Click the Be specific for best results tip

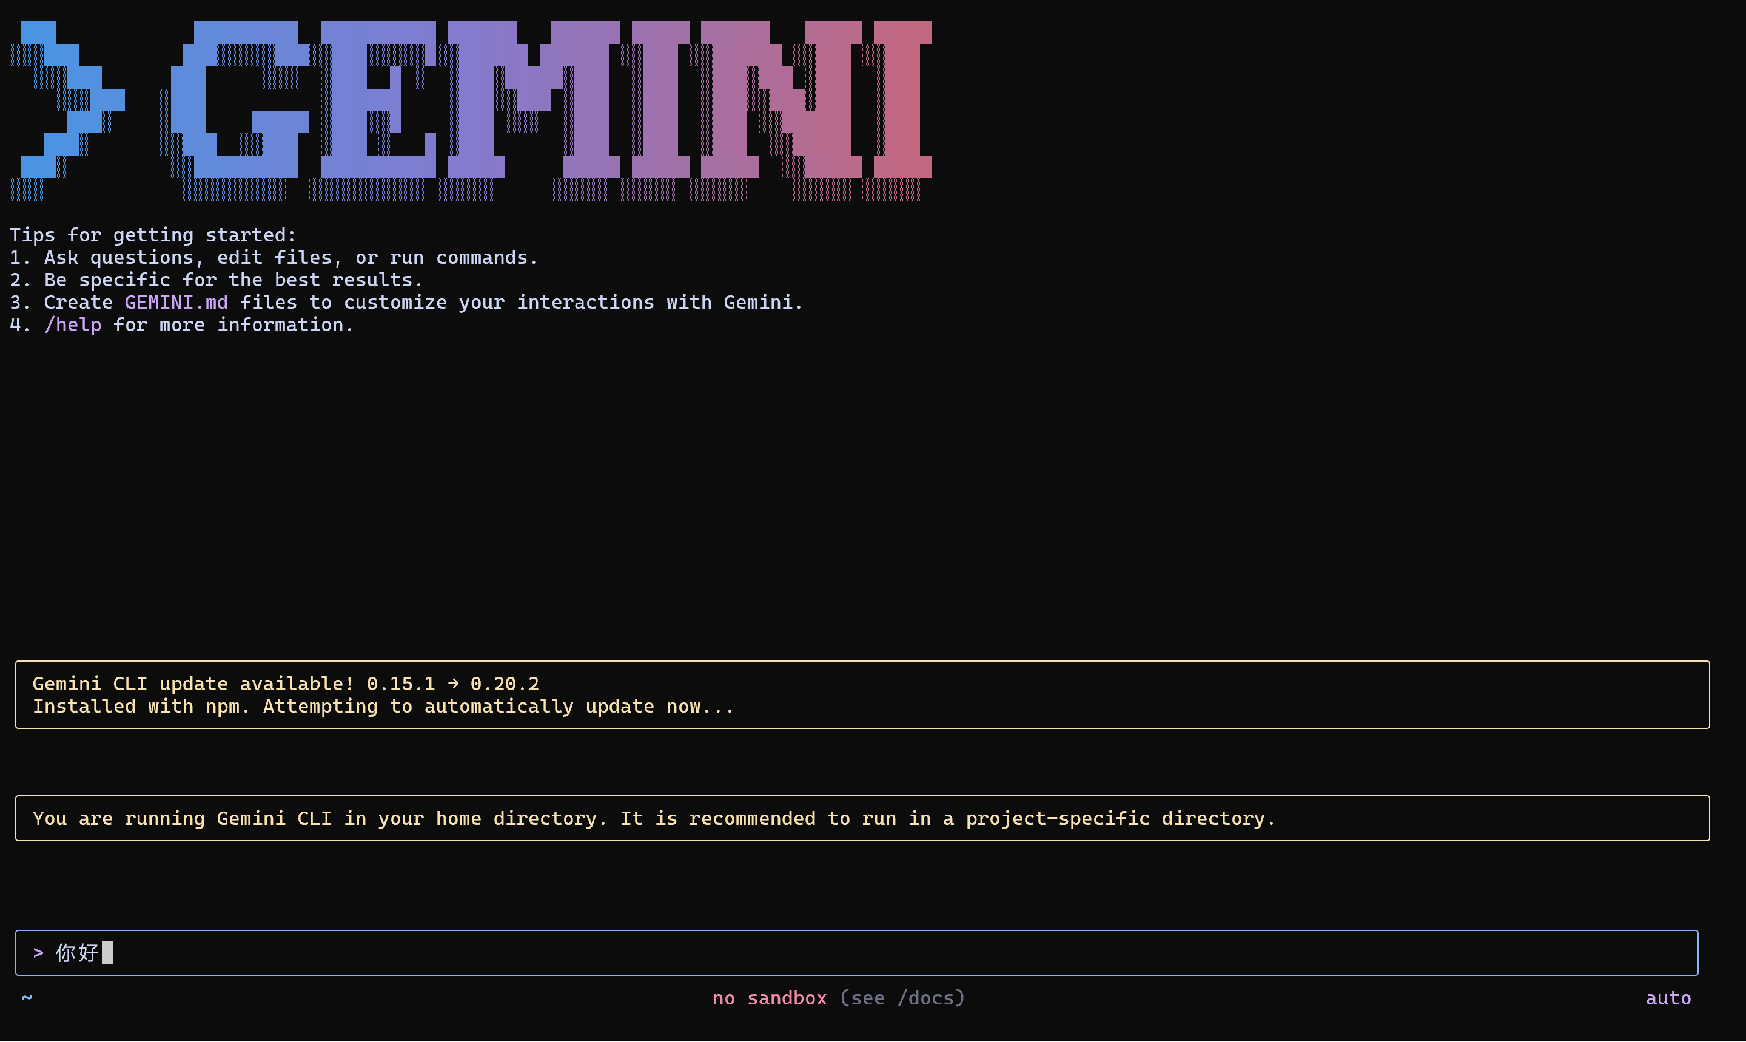point(232,280)
